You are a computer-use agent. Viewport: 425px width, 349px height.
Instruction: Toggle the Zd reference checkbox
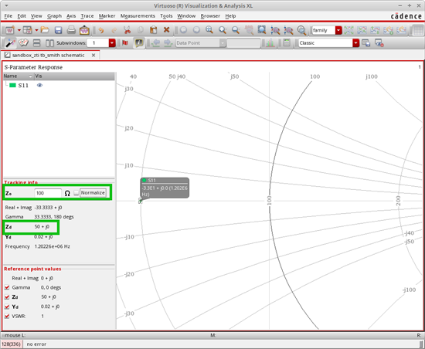pyautogui.click(x=7, y=297)
